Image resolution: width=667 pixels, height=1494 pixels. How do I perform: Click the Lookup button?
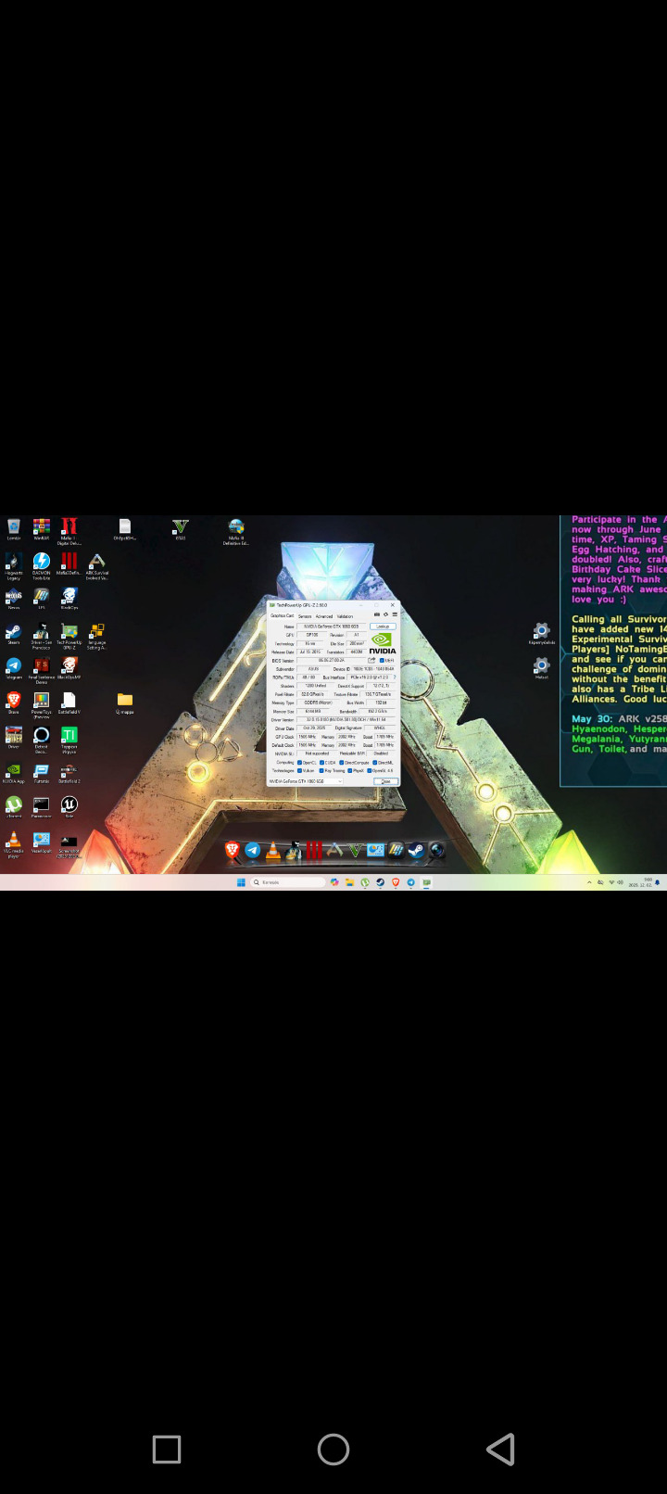(x=383, y=627)
